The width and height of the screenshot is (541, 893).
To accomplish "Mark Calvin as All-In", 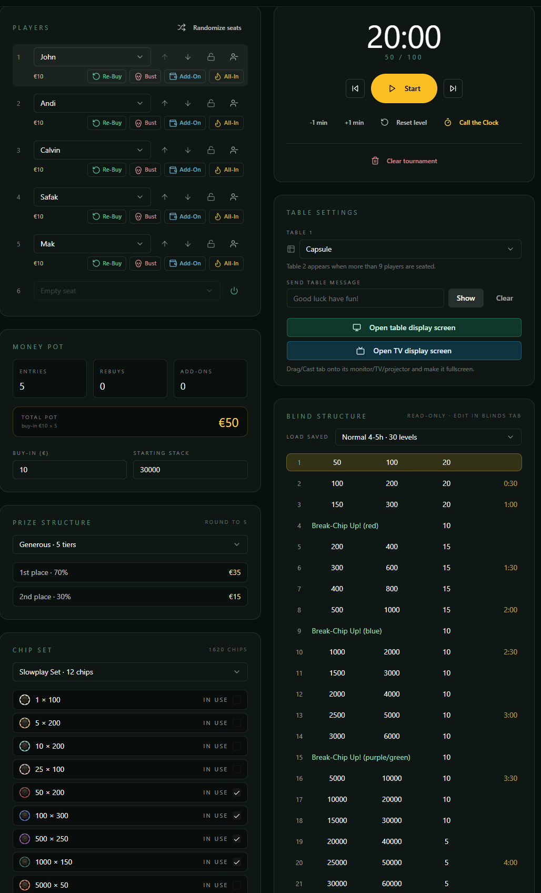I will coord(226,170).
